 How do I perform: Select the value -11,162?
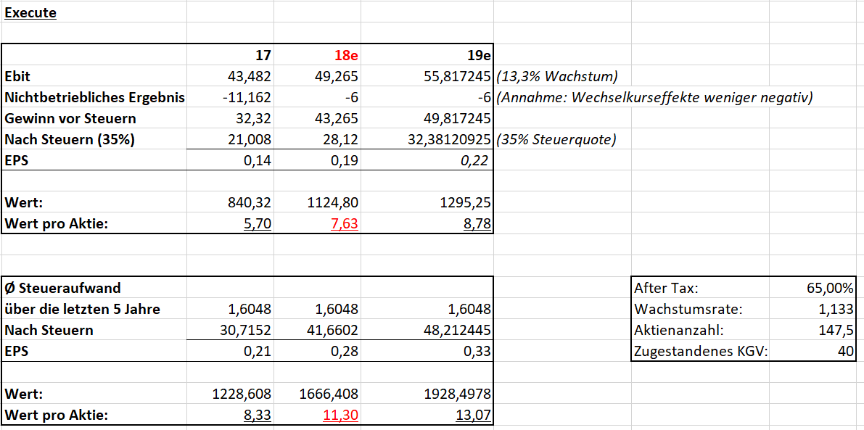pyautogui.click(x=247, y=97)
